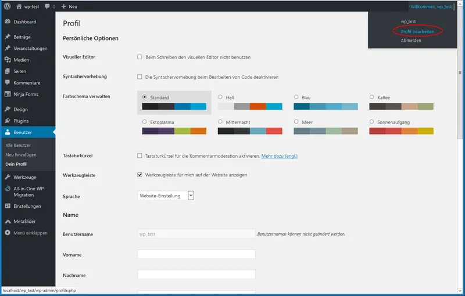Click the vertical scrollbar thumb
This screenshot has width=465, height=296.
point(460,73)
